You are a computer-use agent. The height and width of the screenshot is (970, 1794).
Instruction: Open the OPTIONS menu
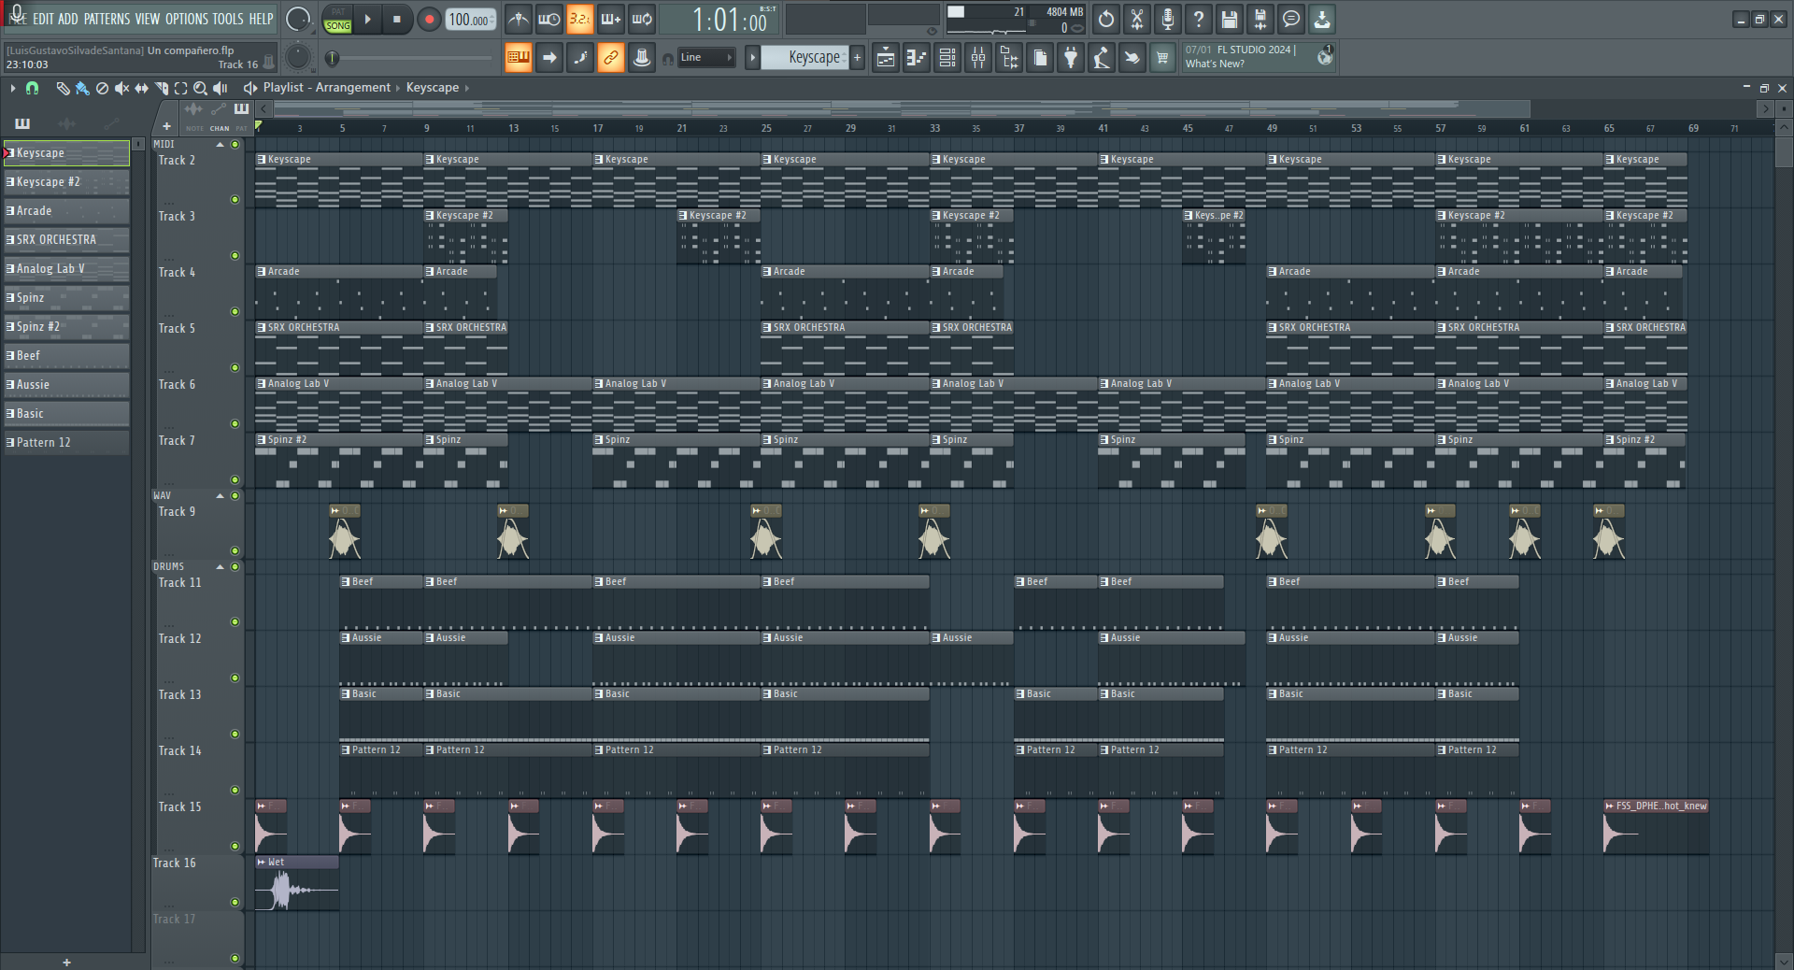[x=187, y=19]
